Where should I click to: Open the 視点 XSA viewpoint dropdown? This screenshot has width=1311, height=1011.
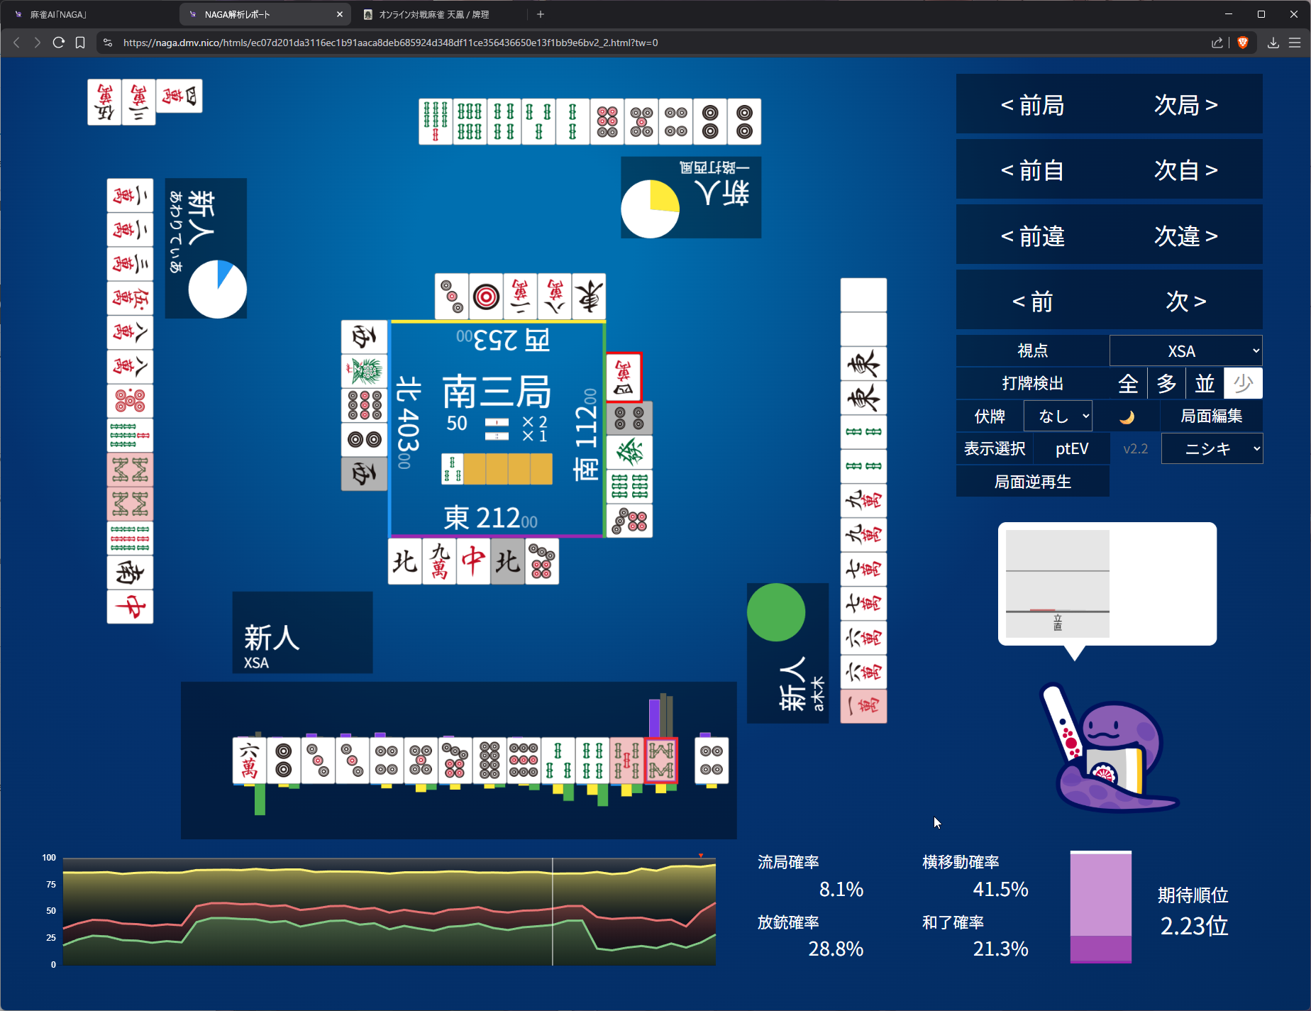pyautogui.click(x=1185, y=351)
